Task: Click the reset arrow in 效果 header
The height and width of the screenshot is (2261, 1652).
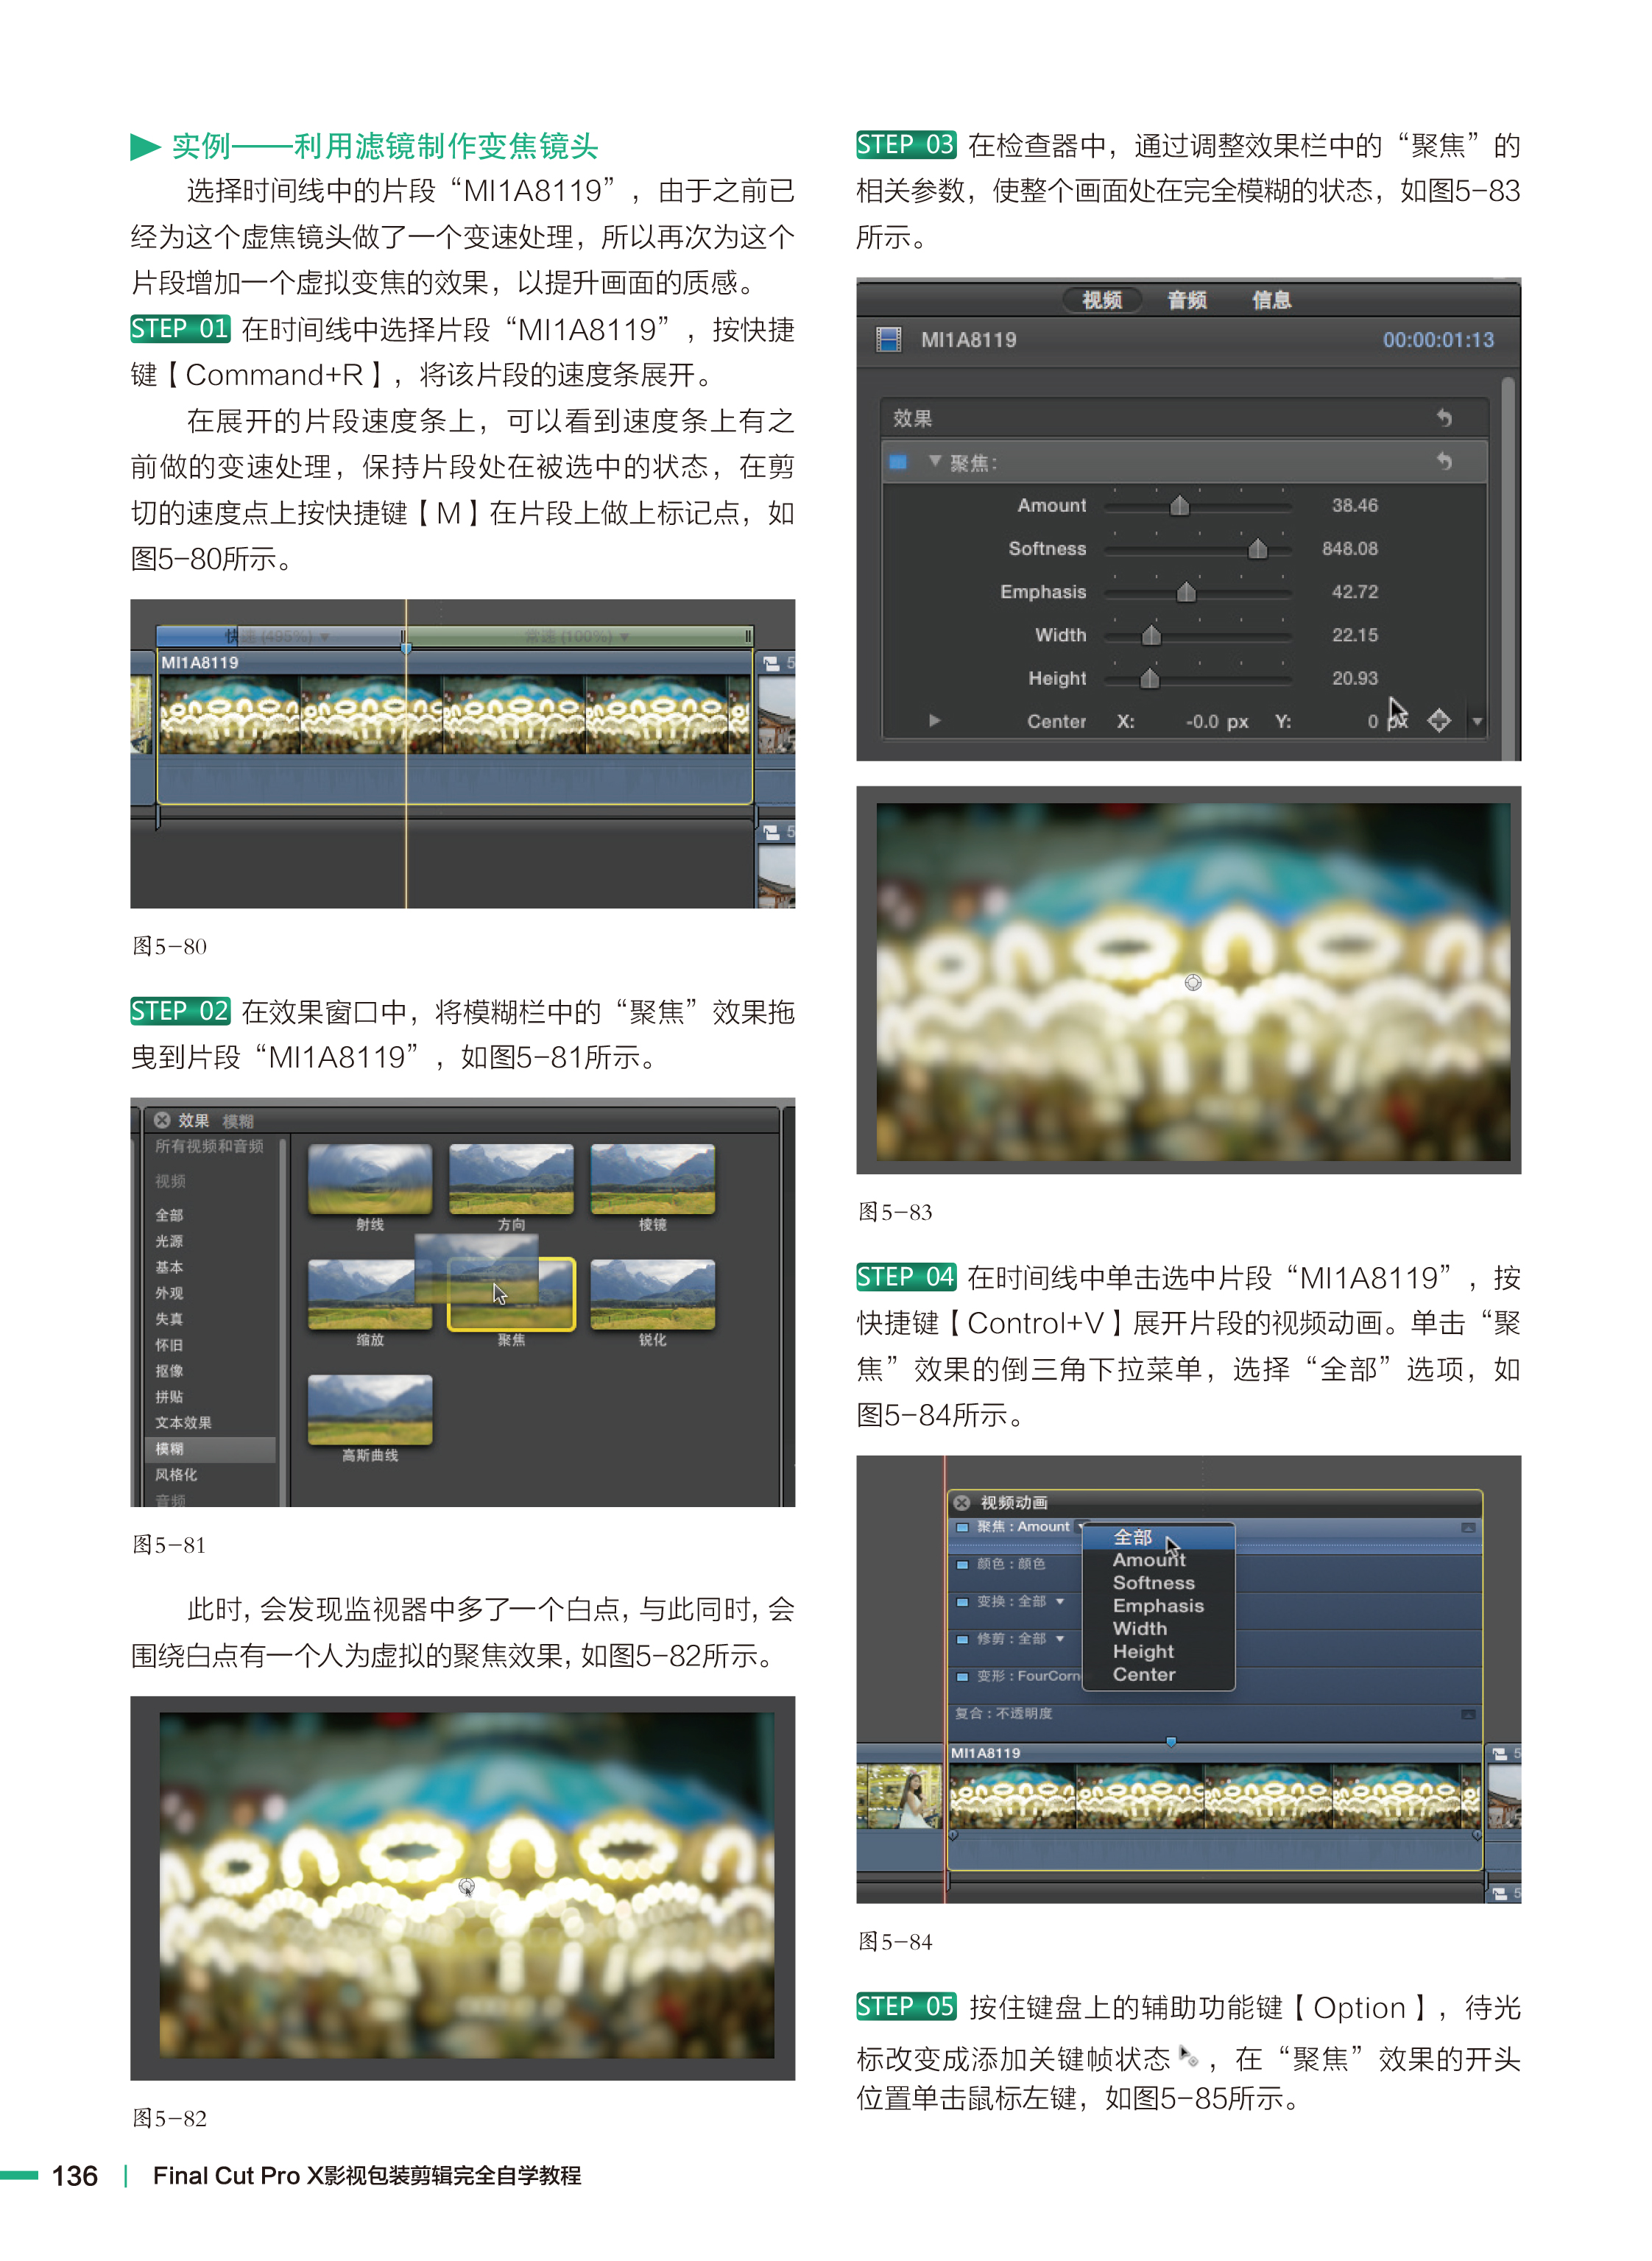Action: pos(1444,418)
